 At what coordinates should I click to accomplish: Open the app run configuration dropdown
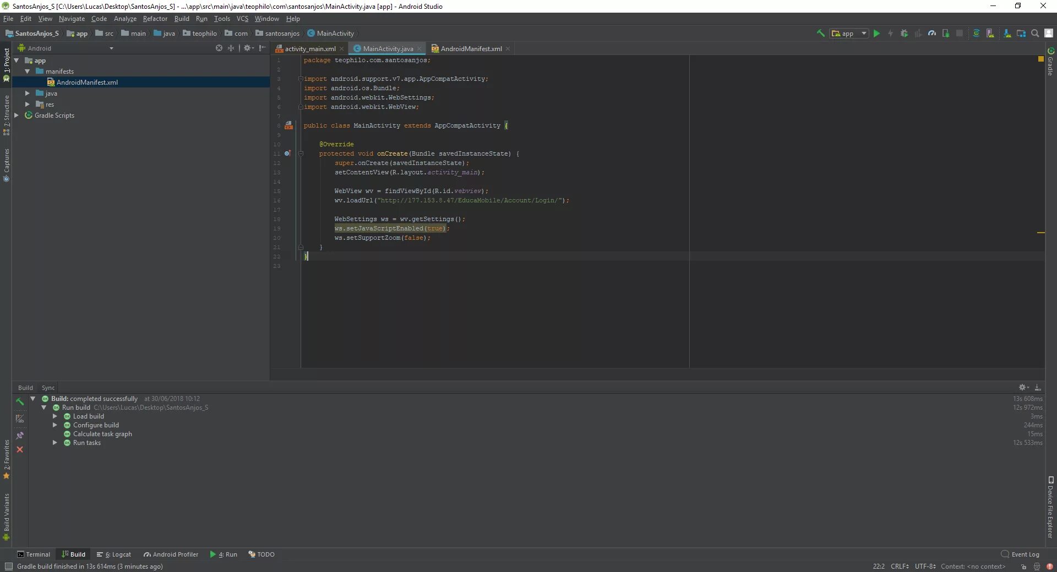point(849,34)
